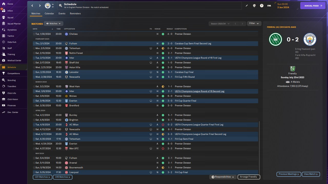Click the TV icon on the Man UFC row
Screen dimensions: 328x184
tap(151, 148)
